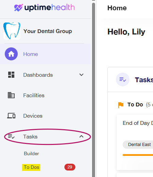Viewport: 153px width, 177px height.
Task: Click the orange To Do flag icon
Action: (121, 105)
